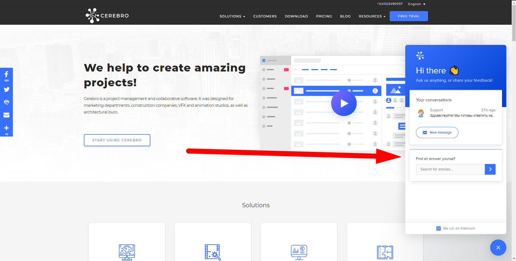Click the email share sidebar icon
The image size is (516, 261).
click(6, 115)
